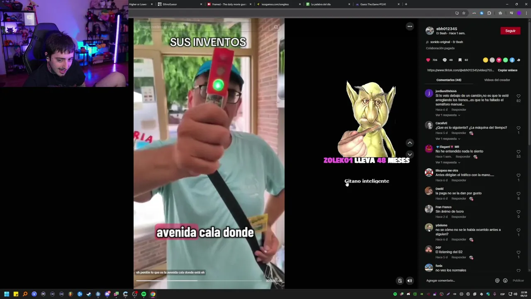Switch to Videos del creador tab
This screenshot has width=531, height=299.
497,80
